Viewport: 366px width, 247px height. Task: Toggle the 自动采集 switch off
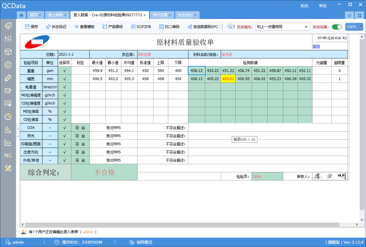pos(337,27)
